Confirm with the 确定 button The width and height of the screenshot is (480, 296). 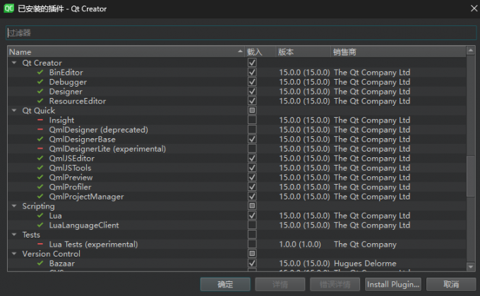click(x=225, y=284)
